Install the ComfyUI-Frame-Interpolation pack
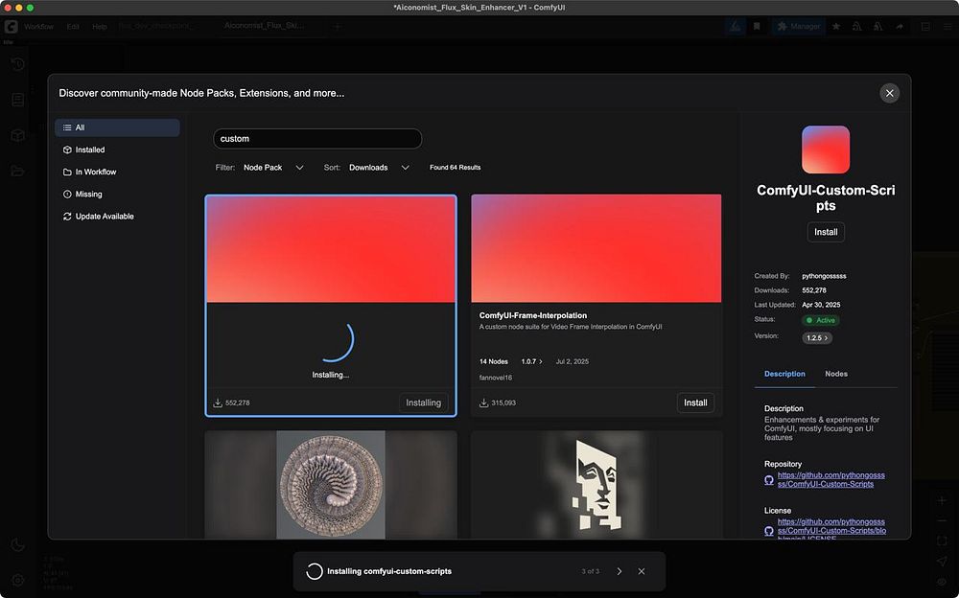Screen dimensions: 959x598 [695, 402]
